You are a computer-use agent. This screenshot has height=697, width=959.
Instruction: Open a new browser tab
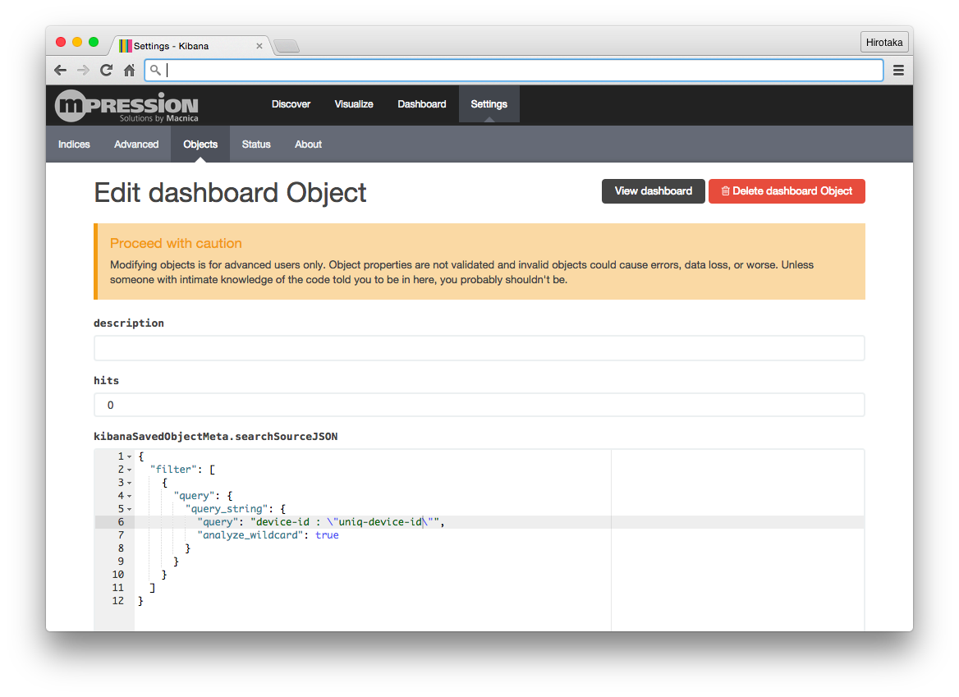[x=287, y=46]
